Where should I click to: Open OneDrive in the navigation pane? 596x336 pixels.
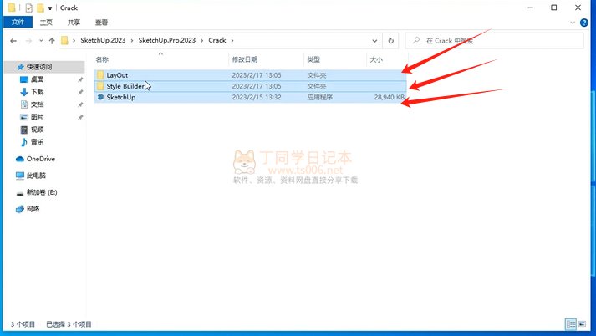click(41, 159)
